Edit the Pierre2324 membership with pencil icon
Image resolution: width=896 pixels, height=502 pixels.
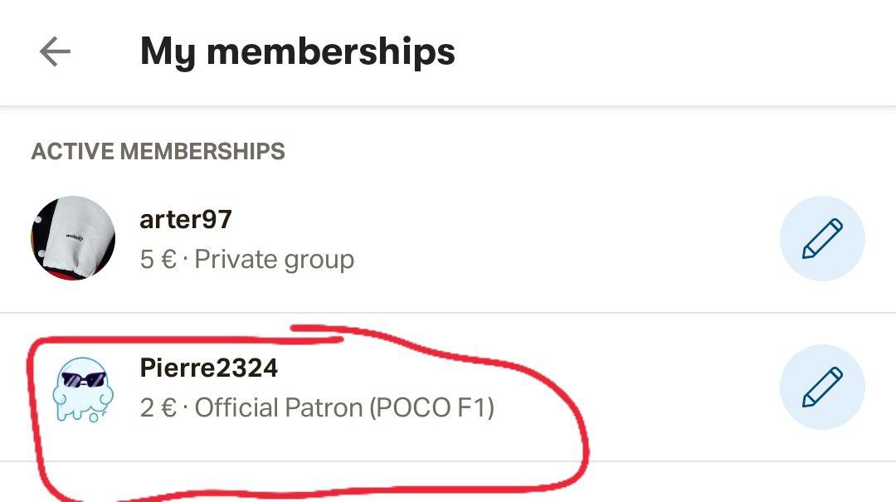click(821, 387)
